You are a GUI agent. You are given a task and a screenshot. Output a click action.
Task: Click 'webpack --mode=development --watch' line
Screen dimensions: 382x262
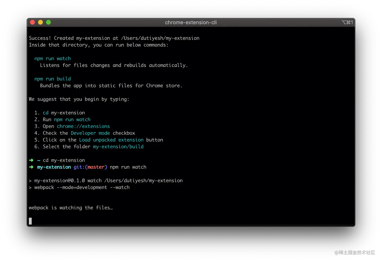[x=79, y=187]
